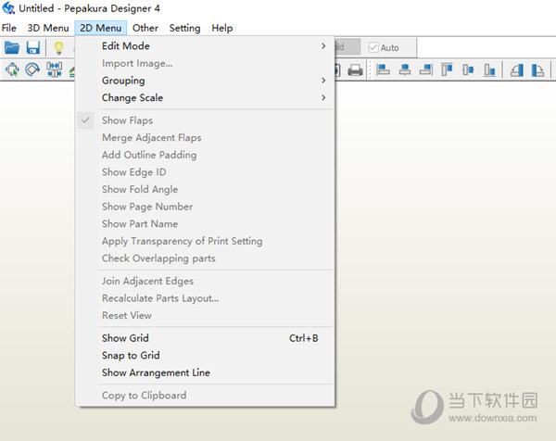Select Reset View entry
This screenshot has height=441, width=556.
click(205, 316)
